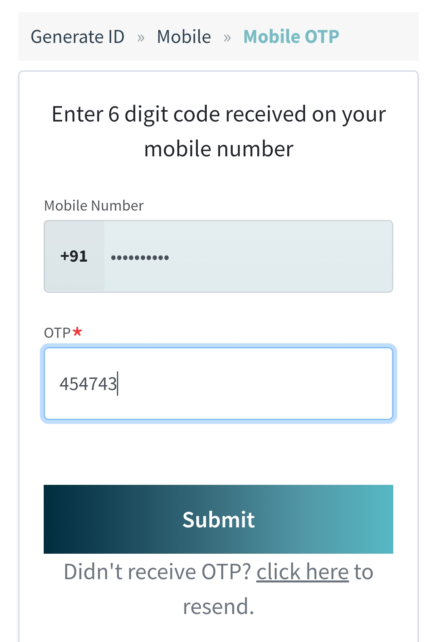
Task: Click the text caret after 454743
Action: coord(118,384)
